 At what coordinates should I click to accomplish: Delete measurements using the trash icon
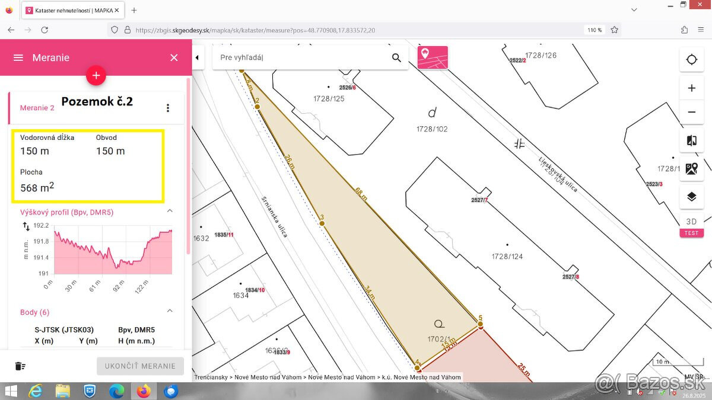tap(20, 366)
